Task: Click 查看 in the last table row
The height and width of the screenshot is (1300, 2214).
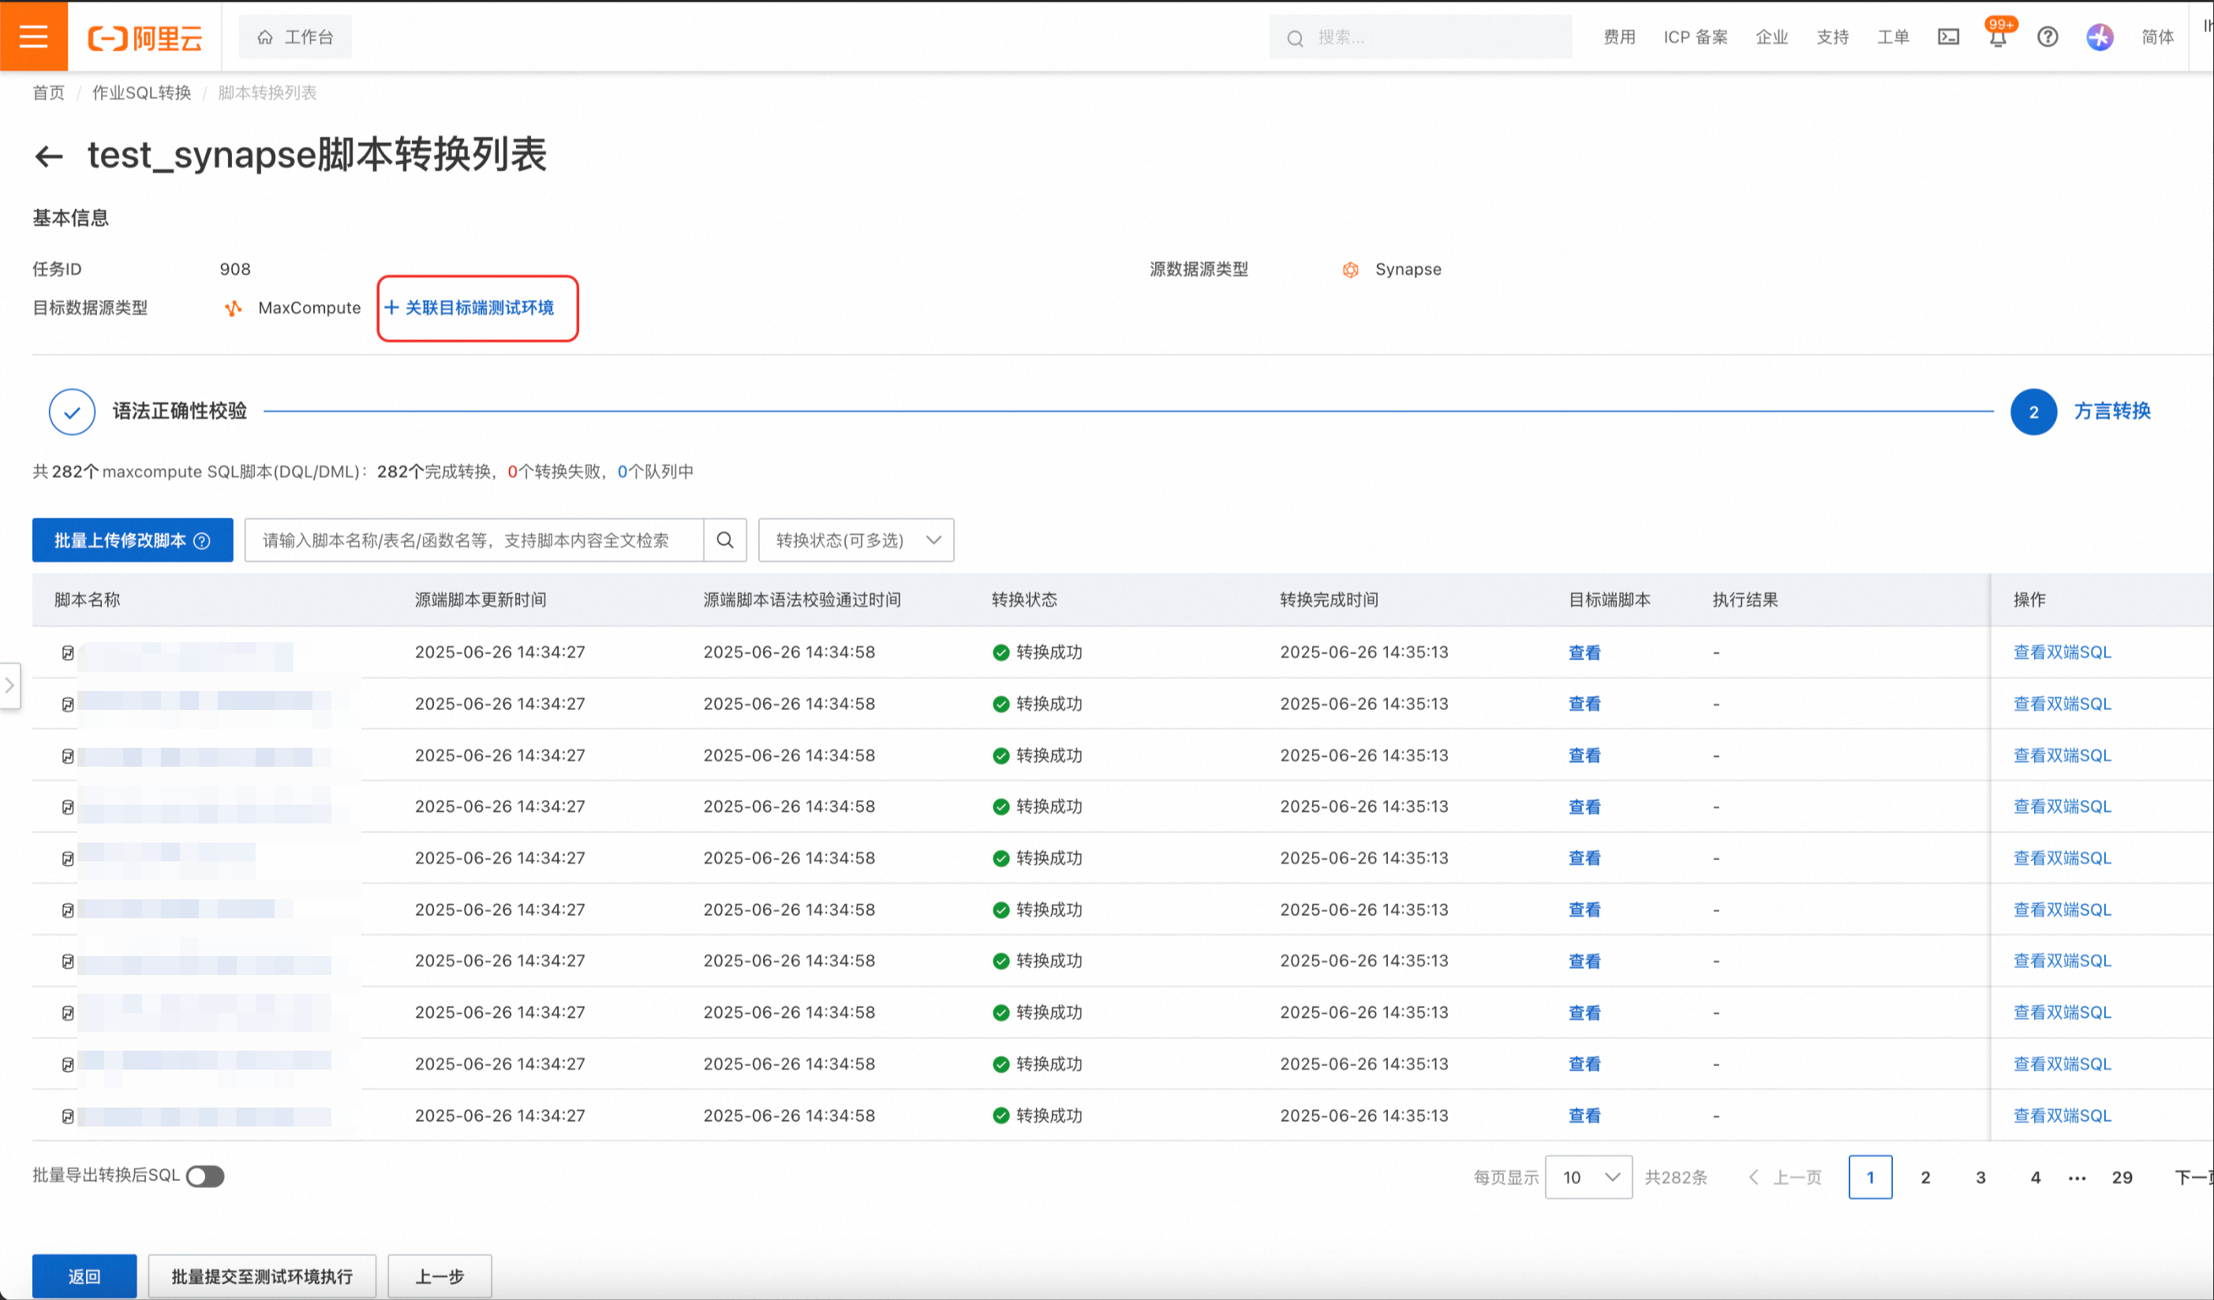Action: click(1584, 1115)
